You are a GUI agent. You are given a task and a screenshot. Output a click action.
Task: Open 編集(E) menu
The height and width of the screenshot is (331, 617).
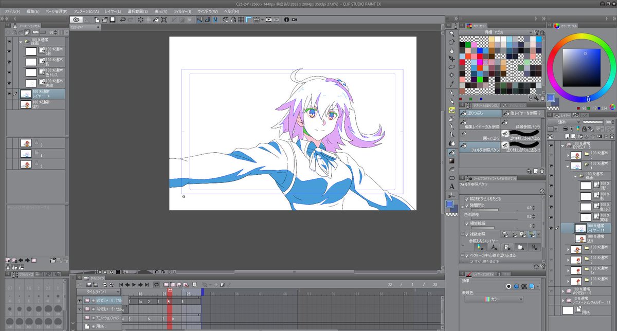[x=33, y=11]
